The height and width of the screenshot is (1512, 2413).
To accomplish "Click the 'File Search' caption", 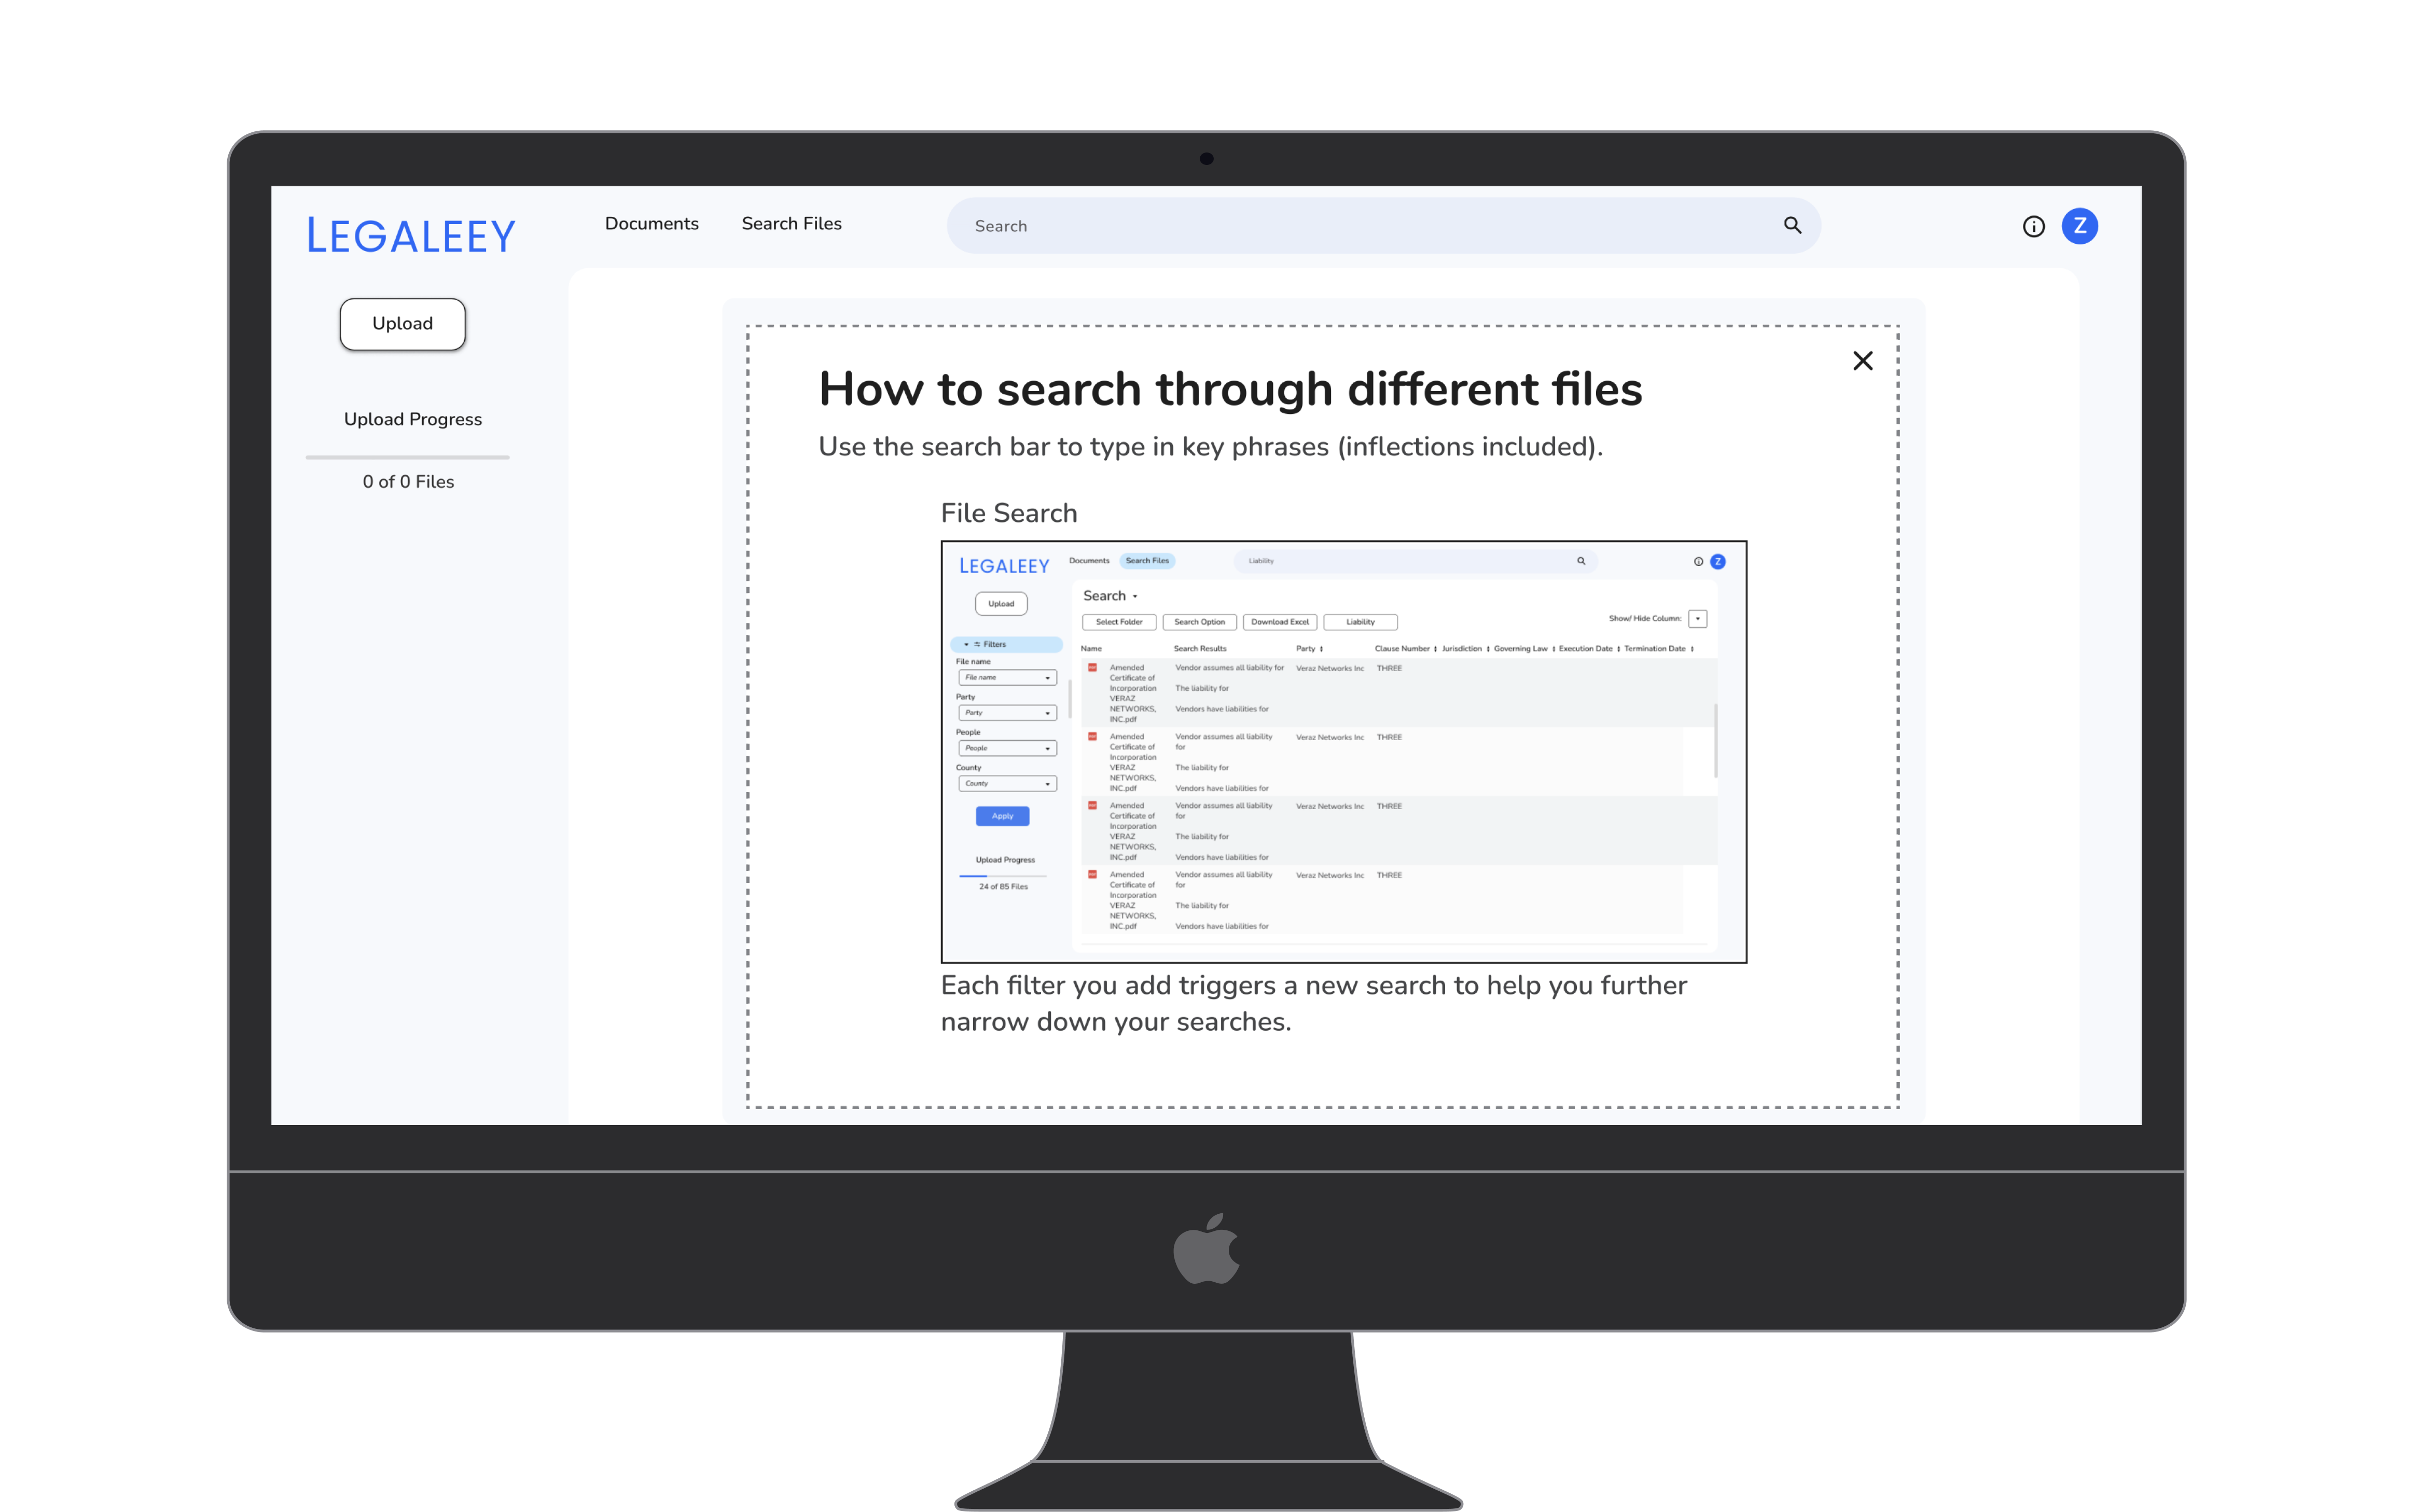I will coord(1009,513).
